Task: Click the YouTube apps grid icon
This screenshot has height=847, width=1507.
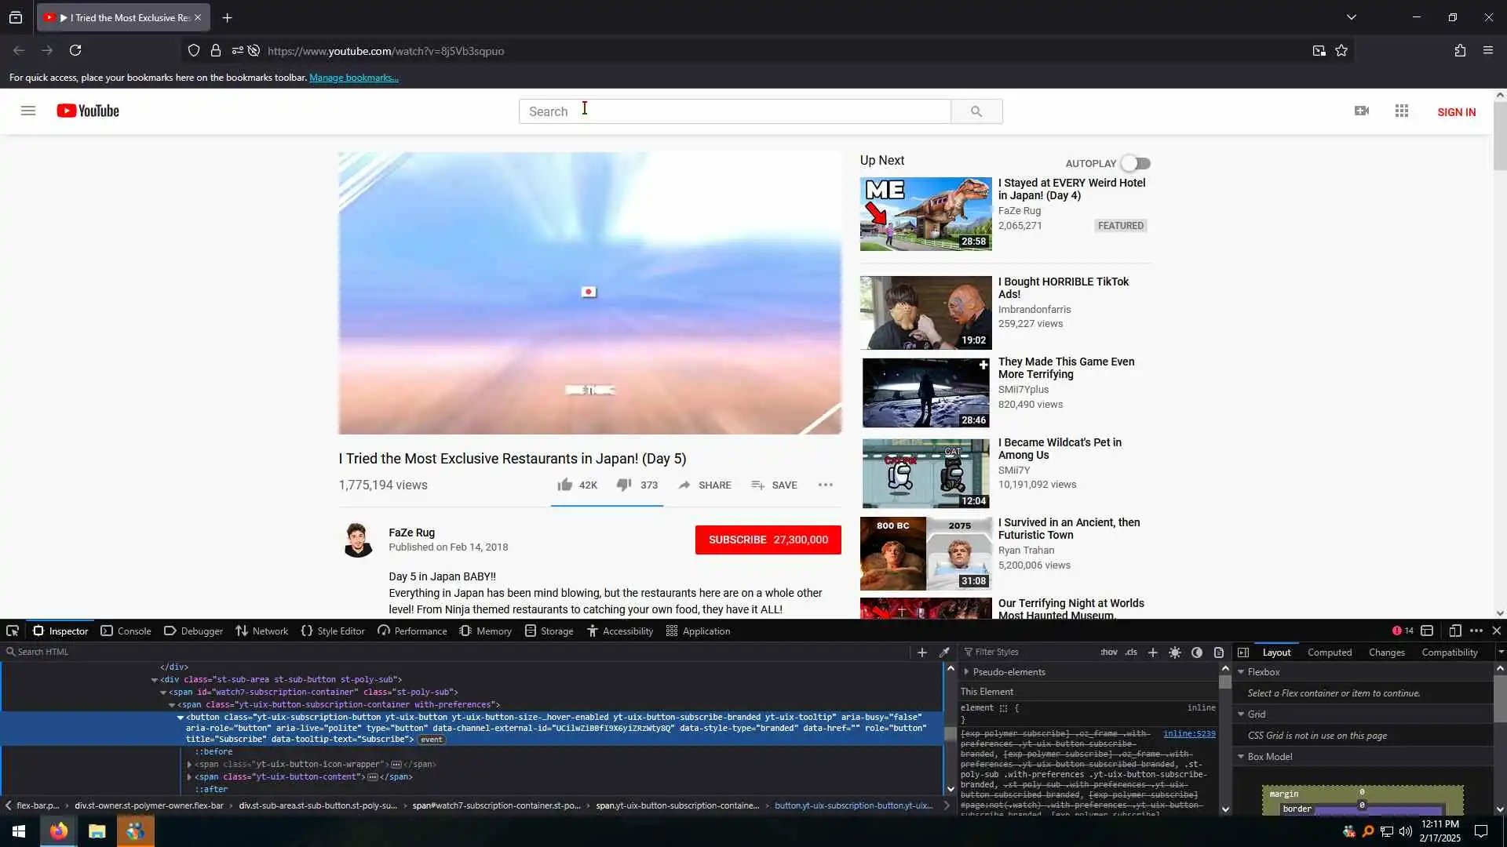Action: [1402, 111]
